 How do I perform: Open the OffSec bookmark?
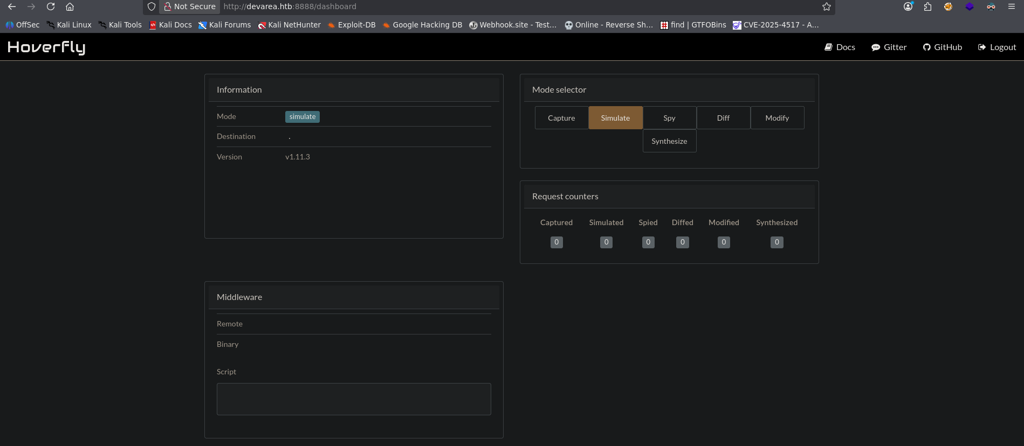coord(23,25)
